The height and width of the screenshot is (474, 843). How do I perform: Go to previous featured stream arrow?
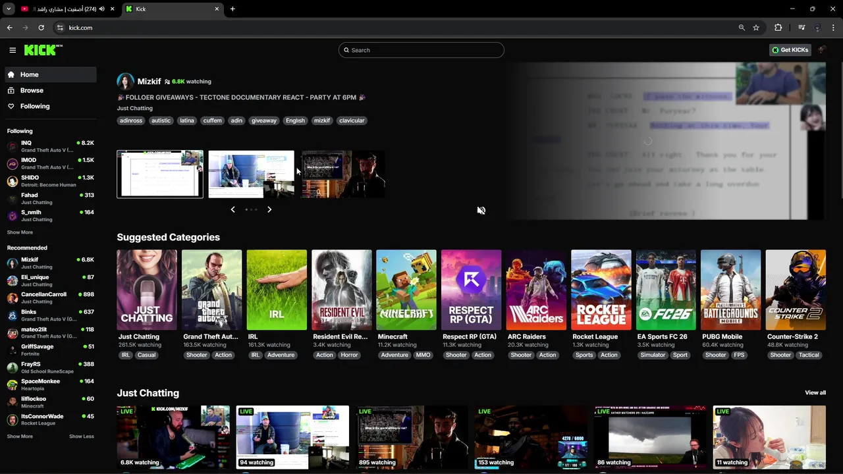(x=232, y=209)
